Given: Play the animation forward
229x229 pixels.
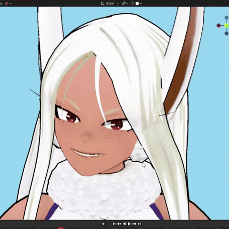Looking at the screenshot, I should pyautogui.click(x=129, y=224).
